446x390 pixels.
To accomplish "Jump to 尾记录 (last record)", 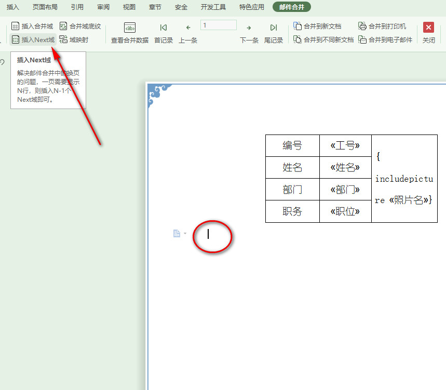I will (x=274, y=33).
